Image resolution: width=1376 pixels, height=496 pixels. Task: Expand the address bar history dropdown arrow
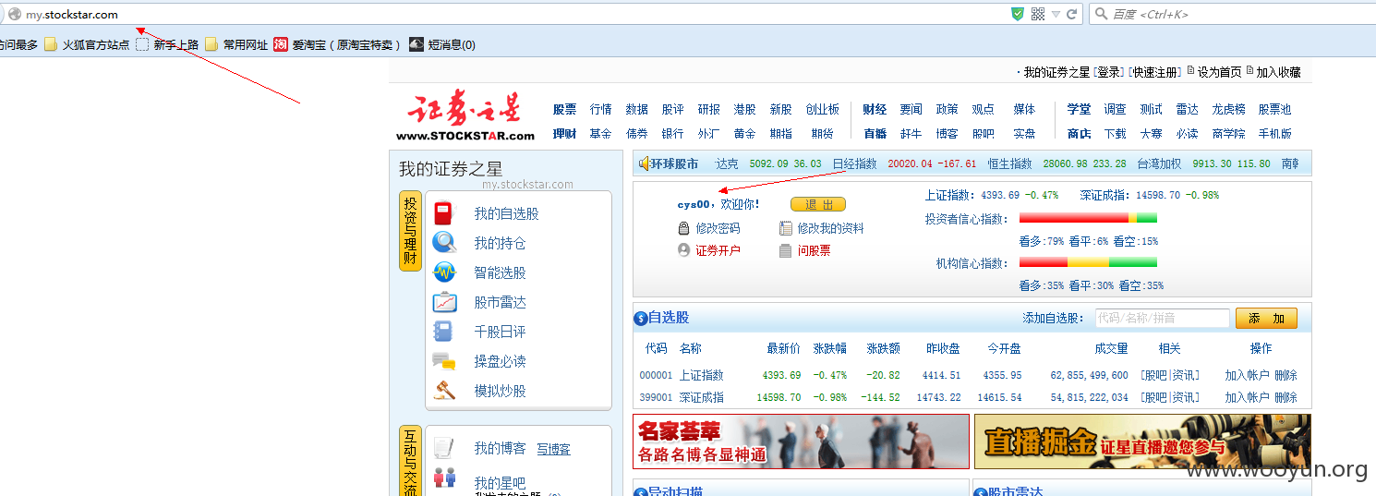coord(1056,14)
